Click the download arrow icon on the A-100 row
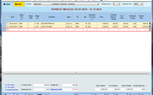This screenshot has height=95, width=153. click(x=150, y=23)
